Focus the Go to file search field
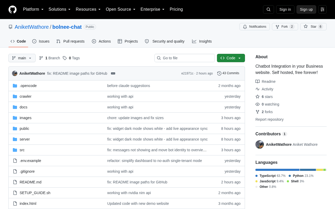 [185, 58]
